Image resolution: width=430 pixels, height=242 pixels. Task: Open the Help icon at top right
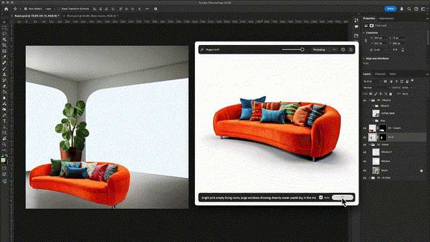point(417,9)
